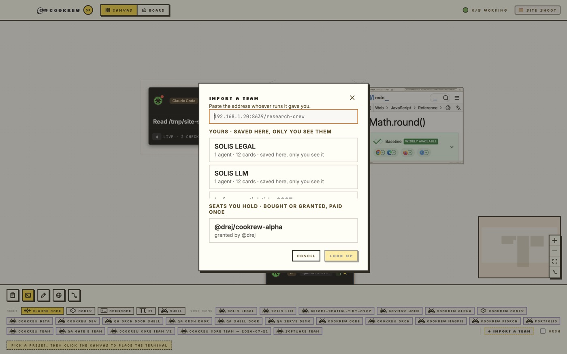Zoom out with the minus button
567x354 pixels.
point(554,251)
